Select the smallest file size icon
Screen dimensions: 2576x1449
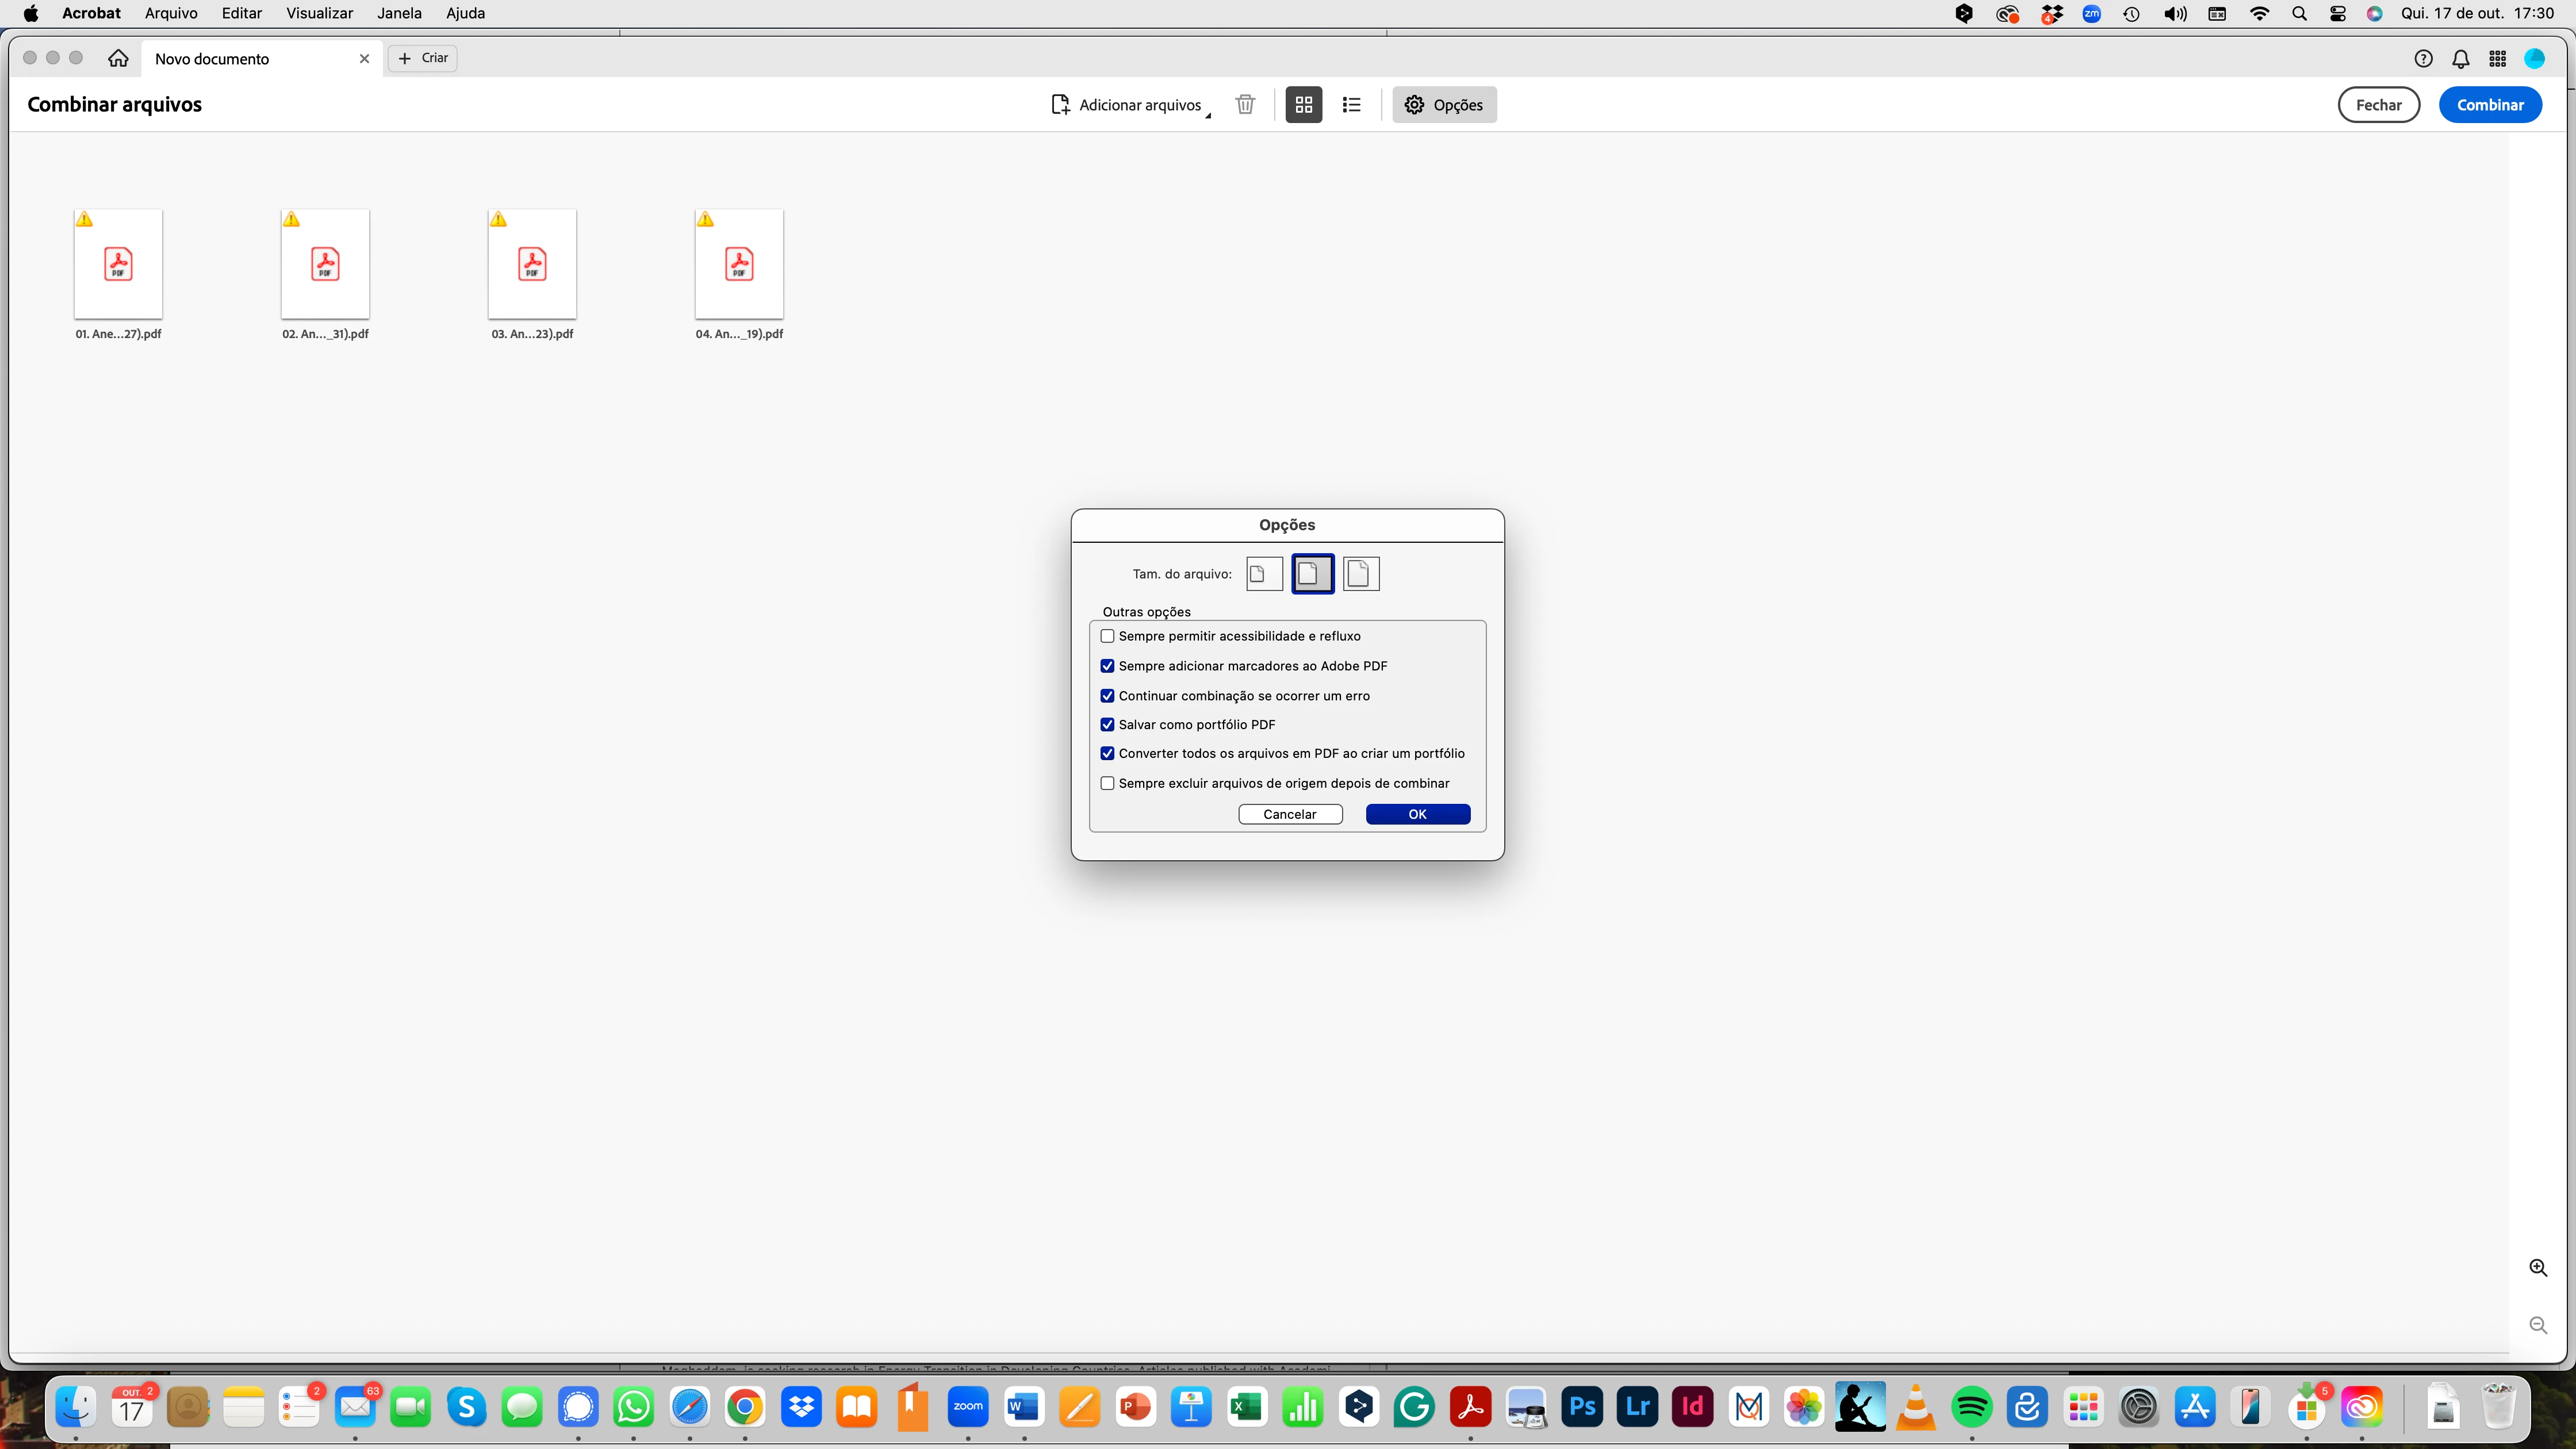point(1264,574)
